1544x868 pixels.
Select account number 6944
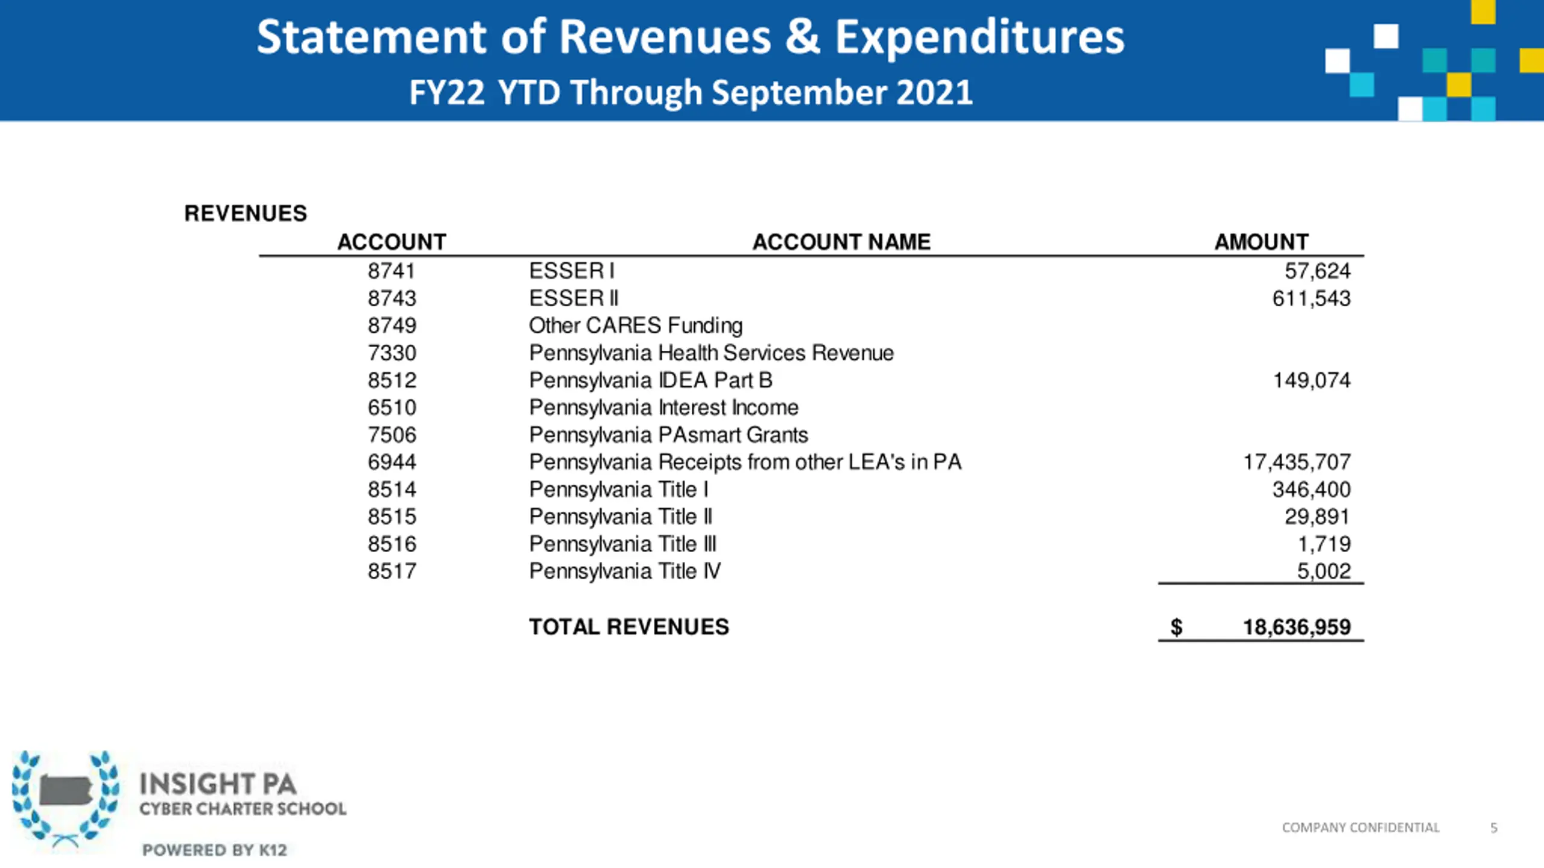click(392, 462)
